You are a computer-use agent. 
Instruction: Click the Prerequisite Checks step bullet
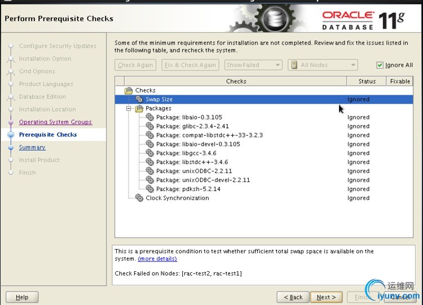tap(11, 135)
